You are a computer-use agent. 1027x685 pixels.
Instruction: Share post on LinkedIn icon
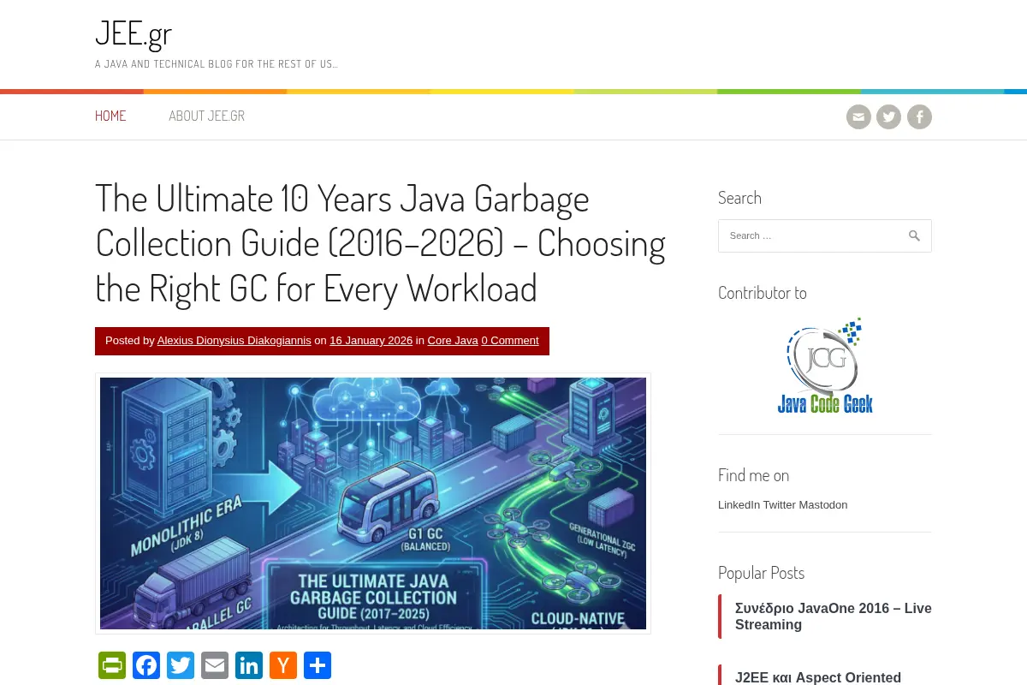[x=249, y=665]
